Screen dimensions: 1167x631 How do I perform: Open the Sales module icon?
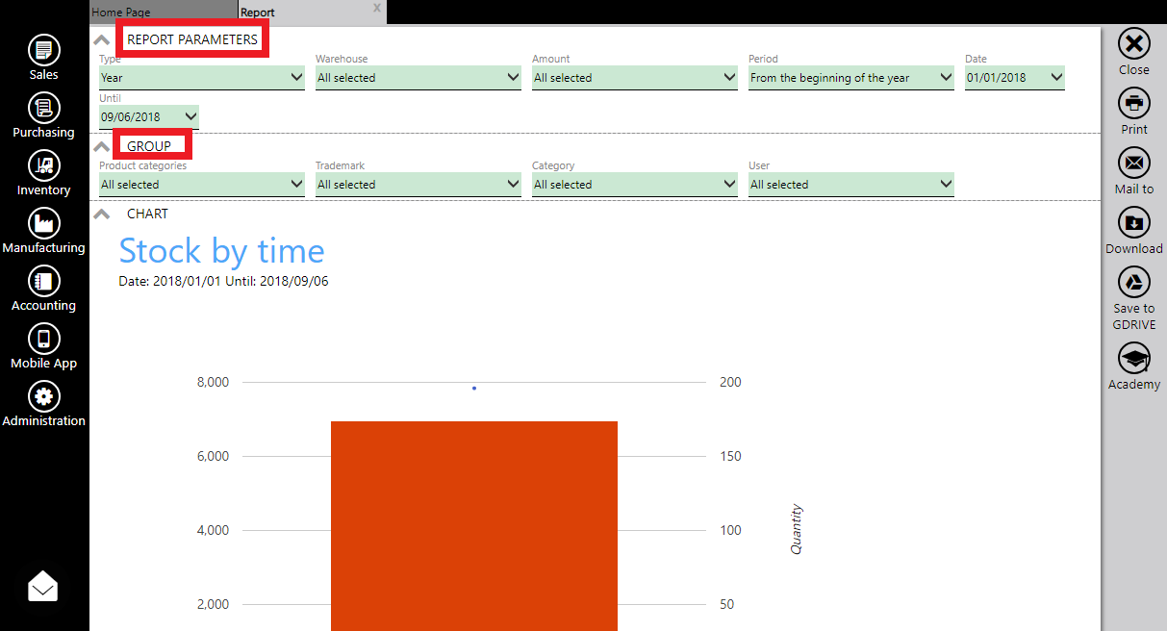click(x=43, y=50)
